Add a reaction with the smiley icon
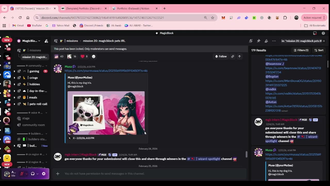This screenshot has height=186, width=330. pyautogui.click(x=94, y=56)
